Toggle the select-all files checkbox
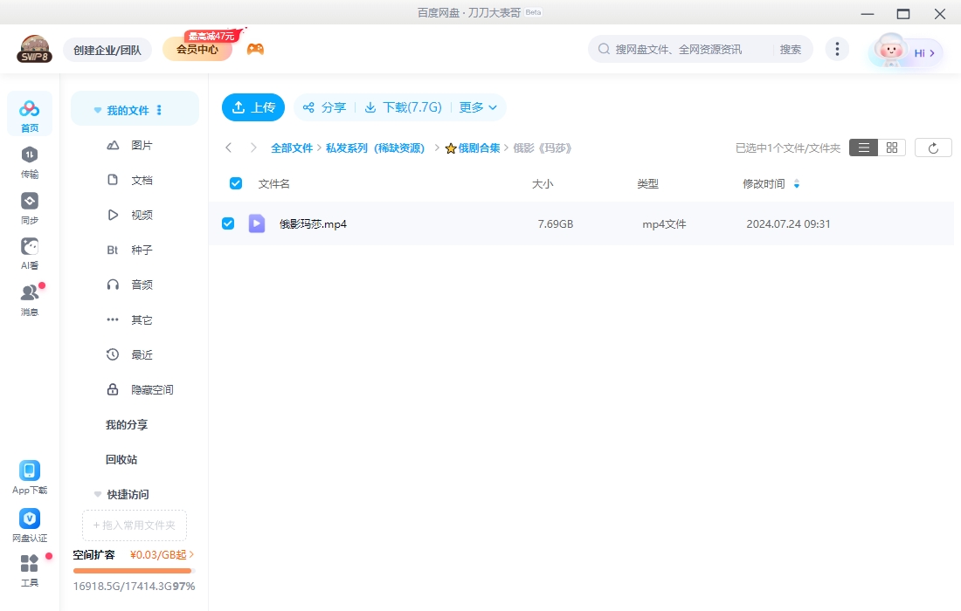 click(x=235, y=183)
